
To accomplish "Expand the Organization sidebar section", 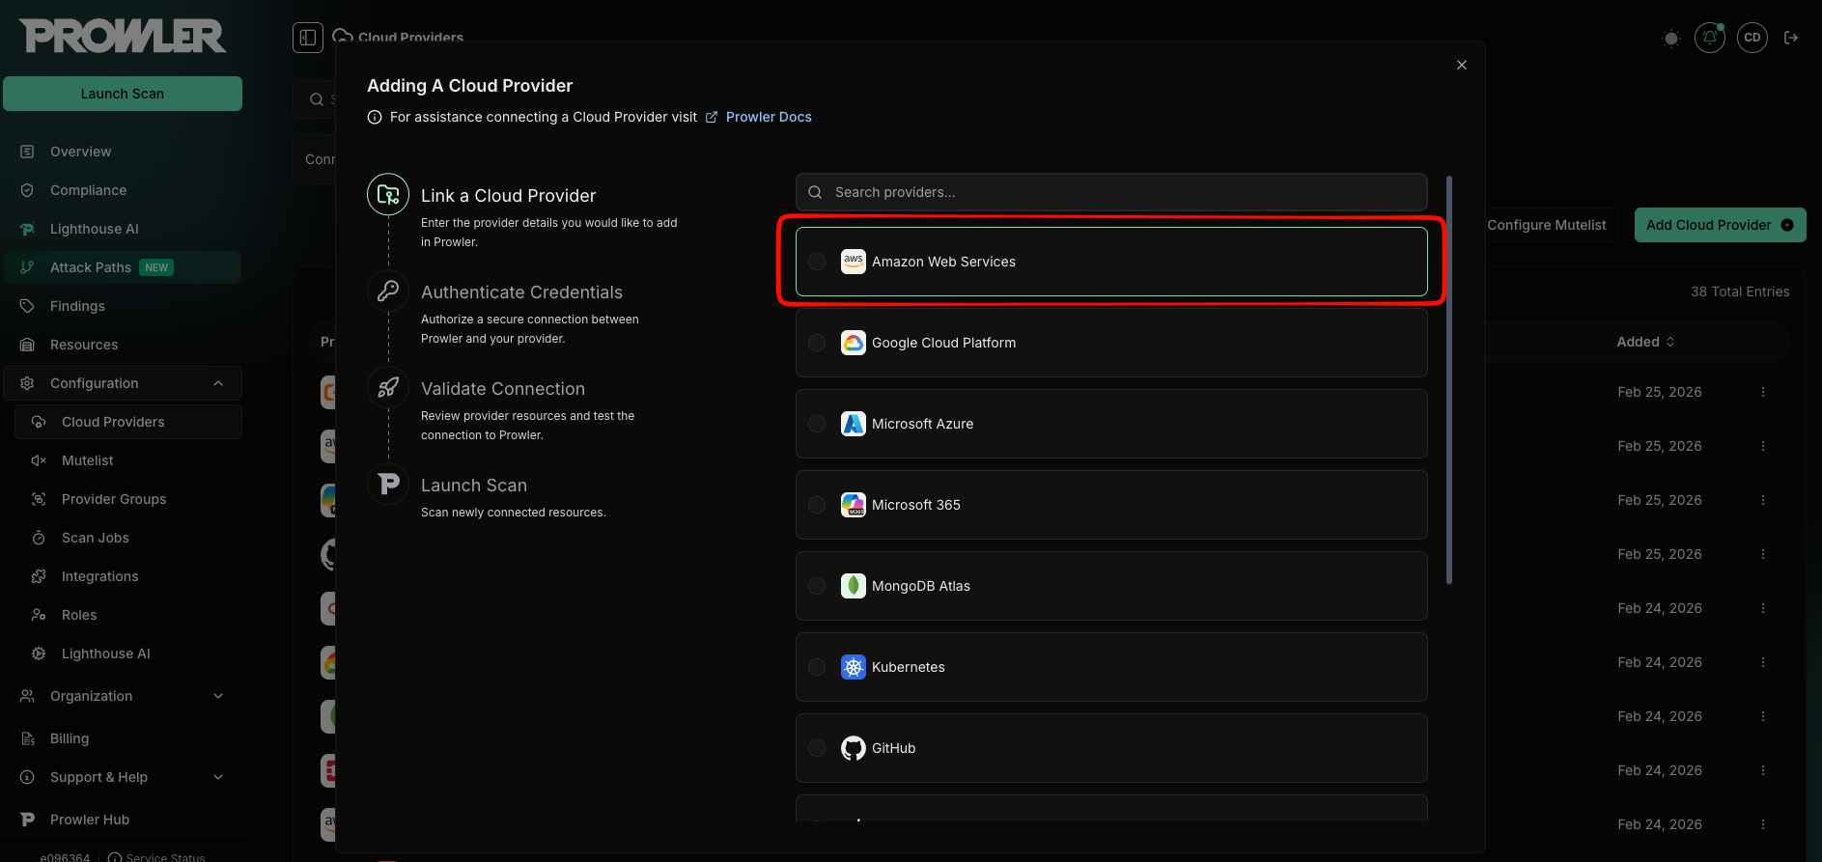I will tap(218, 696).
